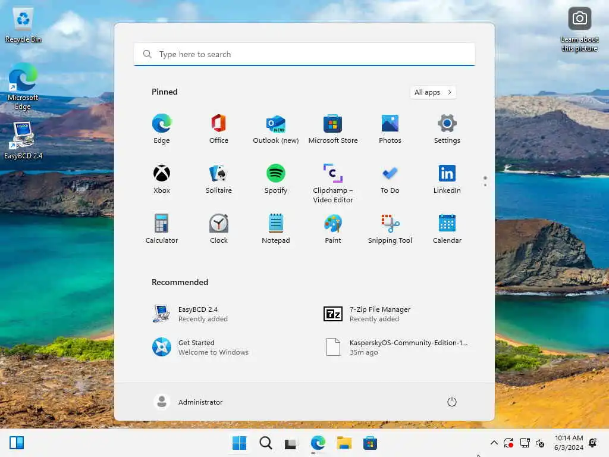The image size is (609, 457).
Task: Select Microsoft Edge desktop shortcut
Action: click(23, 87)
